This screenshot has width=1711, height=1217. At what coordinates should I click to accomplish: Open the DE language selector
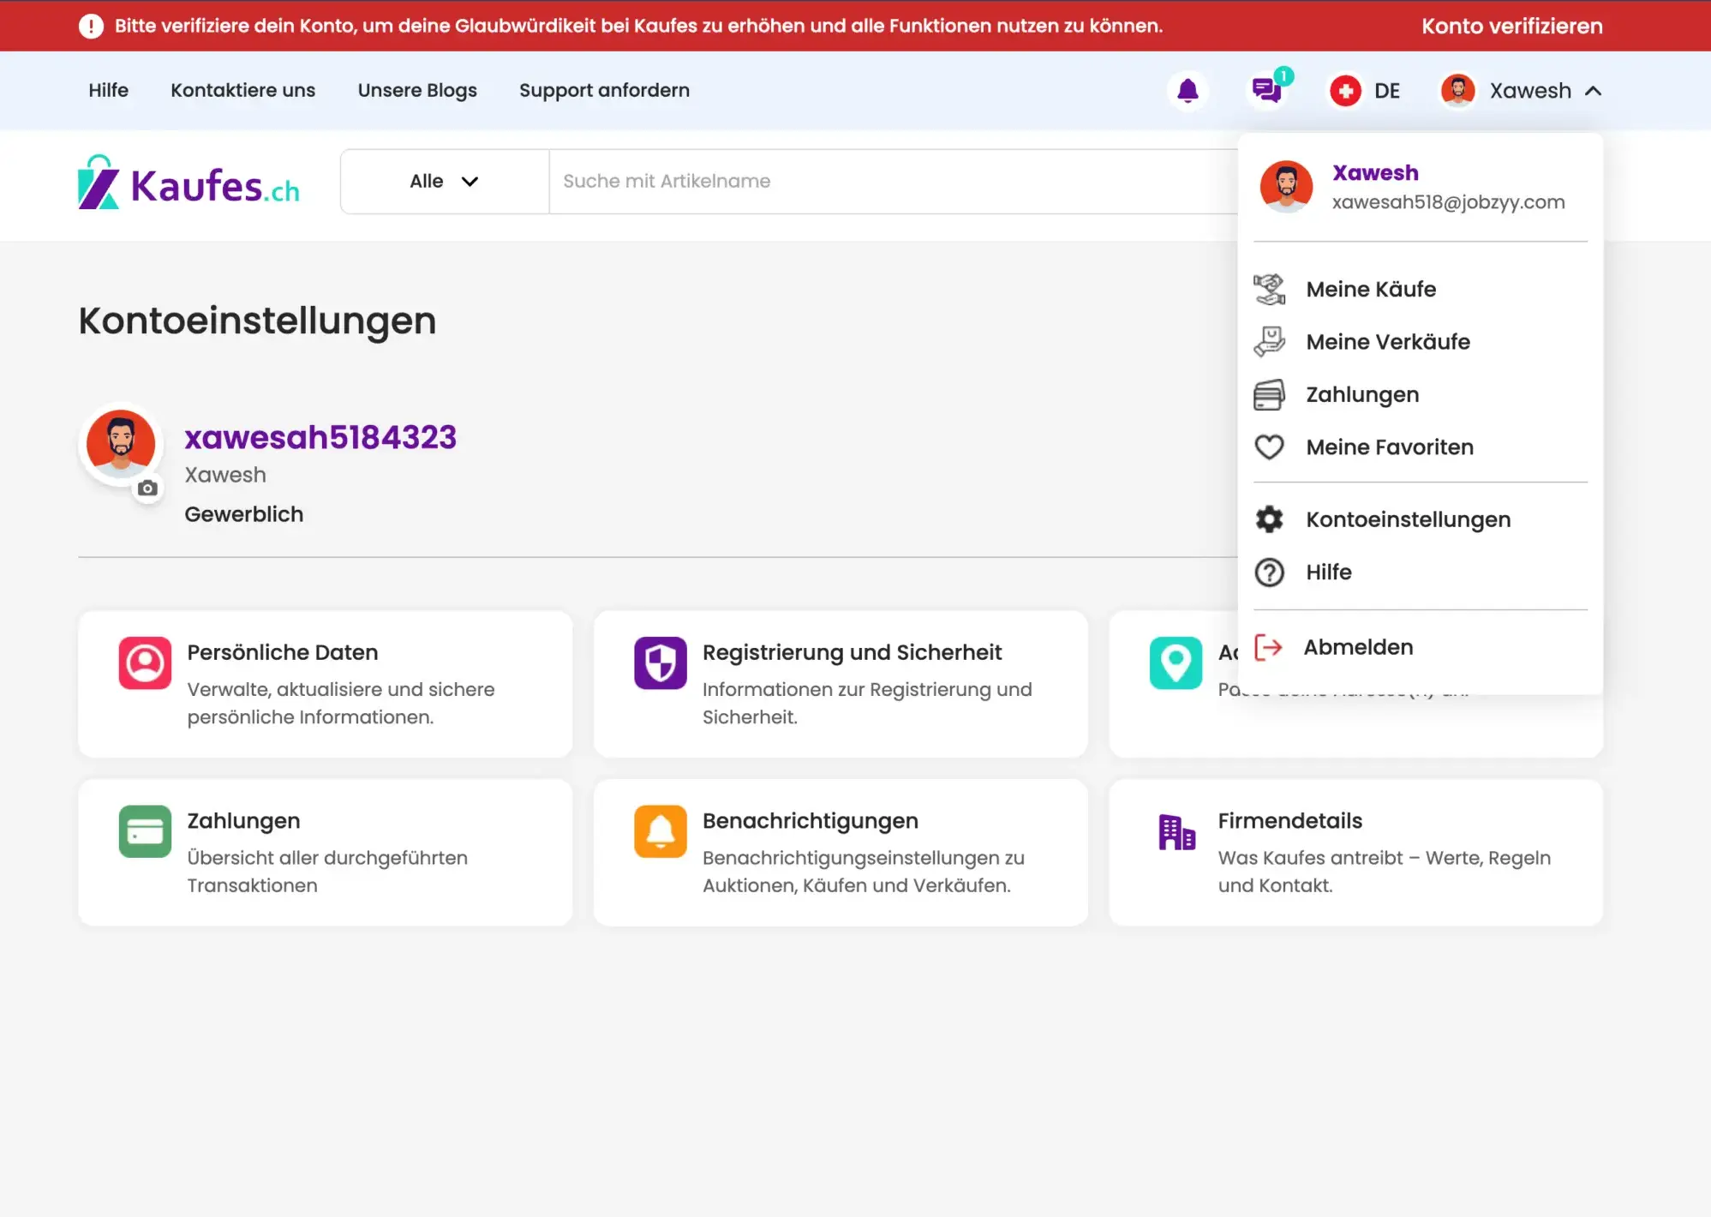1365,90
